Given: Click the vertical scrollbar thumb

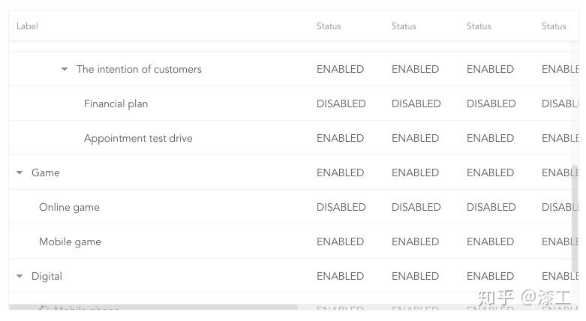Looking at the screenshot, I should 575,217.
